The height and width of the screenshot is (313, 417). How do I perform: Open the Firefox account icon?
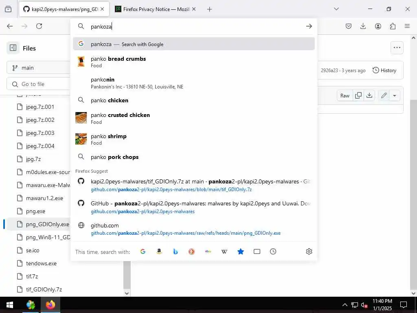coord(378,26)
